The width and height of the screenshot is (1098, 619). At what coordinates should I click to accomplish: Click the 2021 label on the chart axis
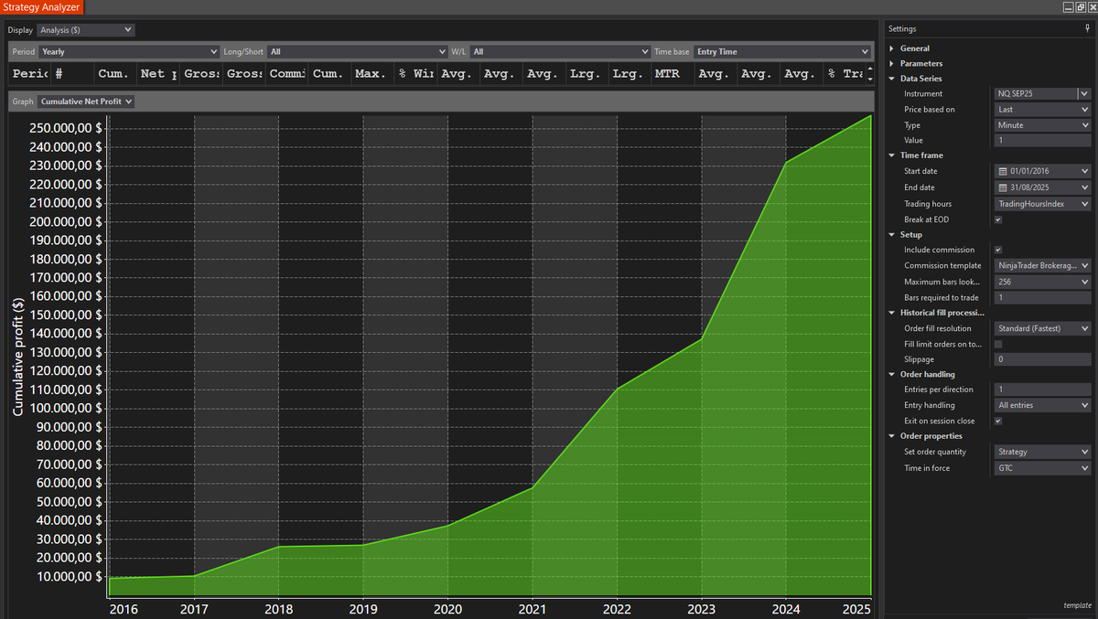coord(532,609)
